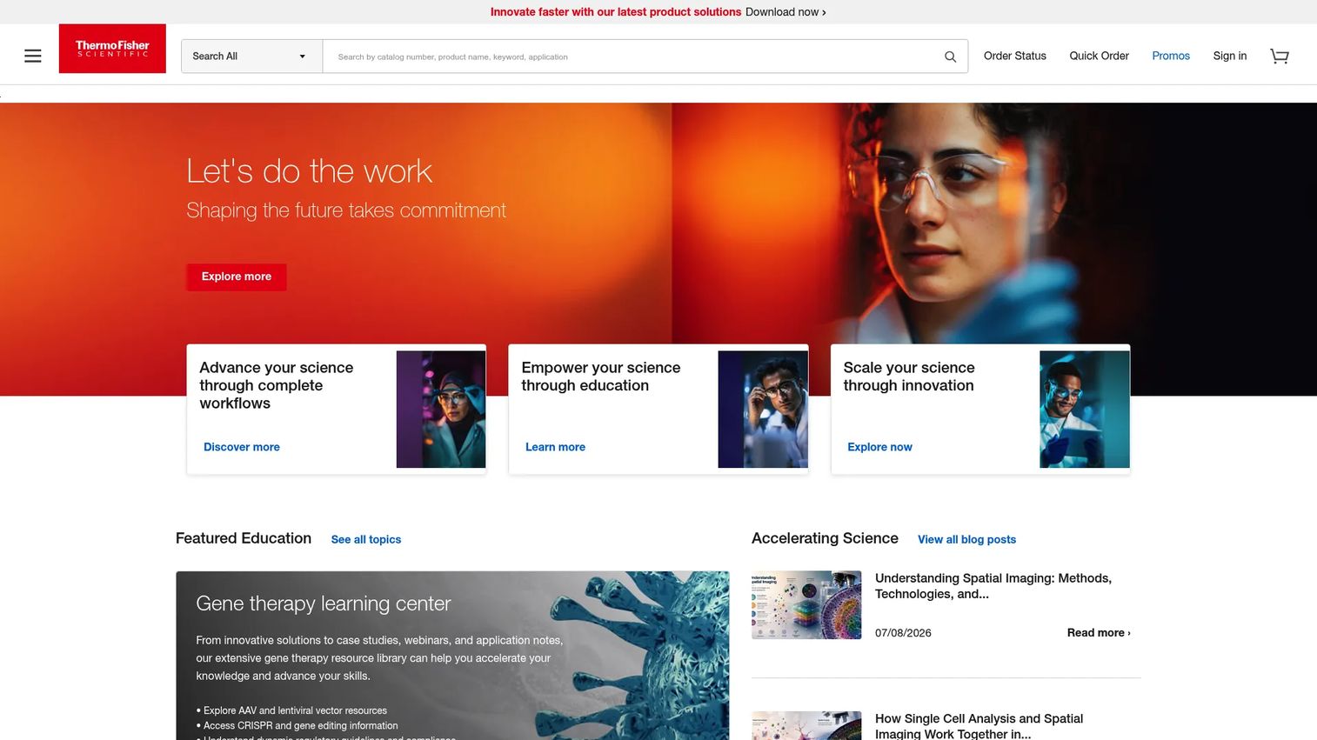Click the Scale your science card title
1317x740 pixels.
point(909,377)
